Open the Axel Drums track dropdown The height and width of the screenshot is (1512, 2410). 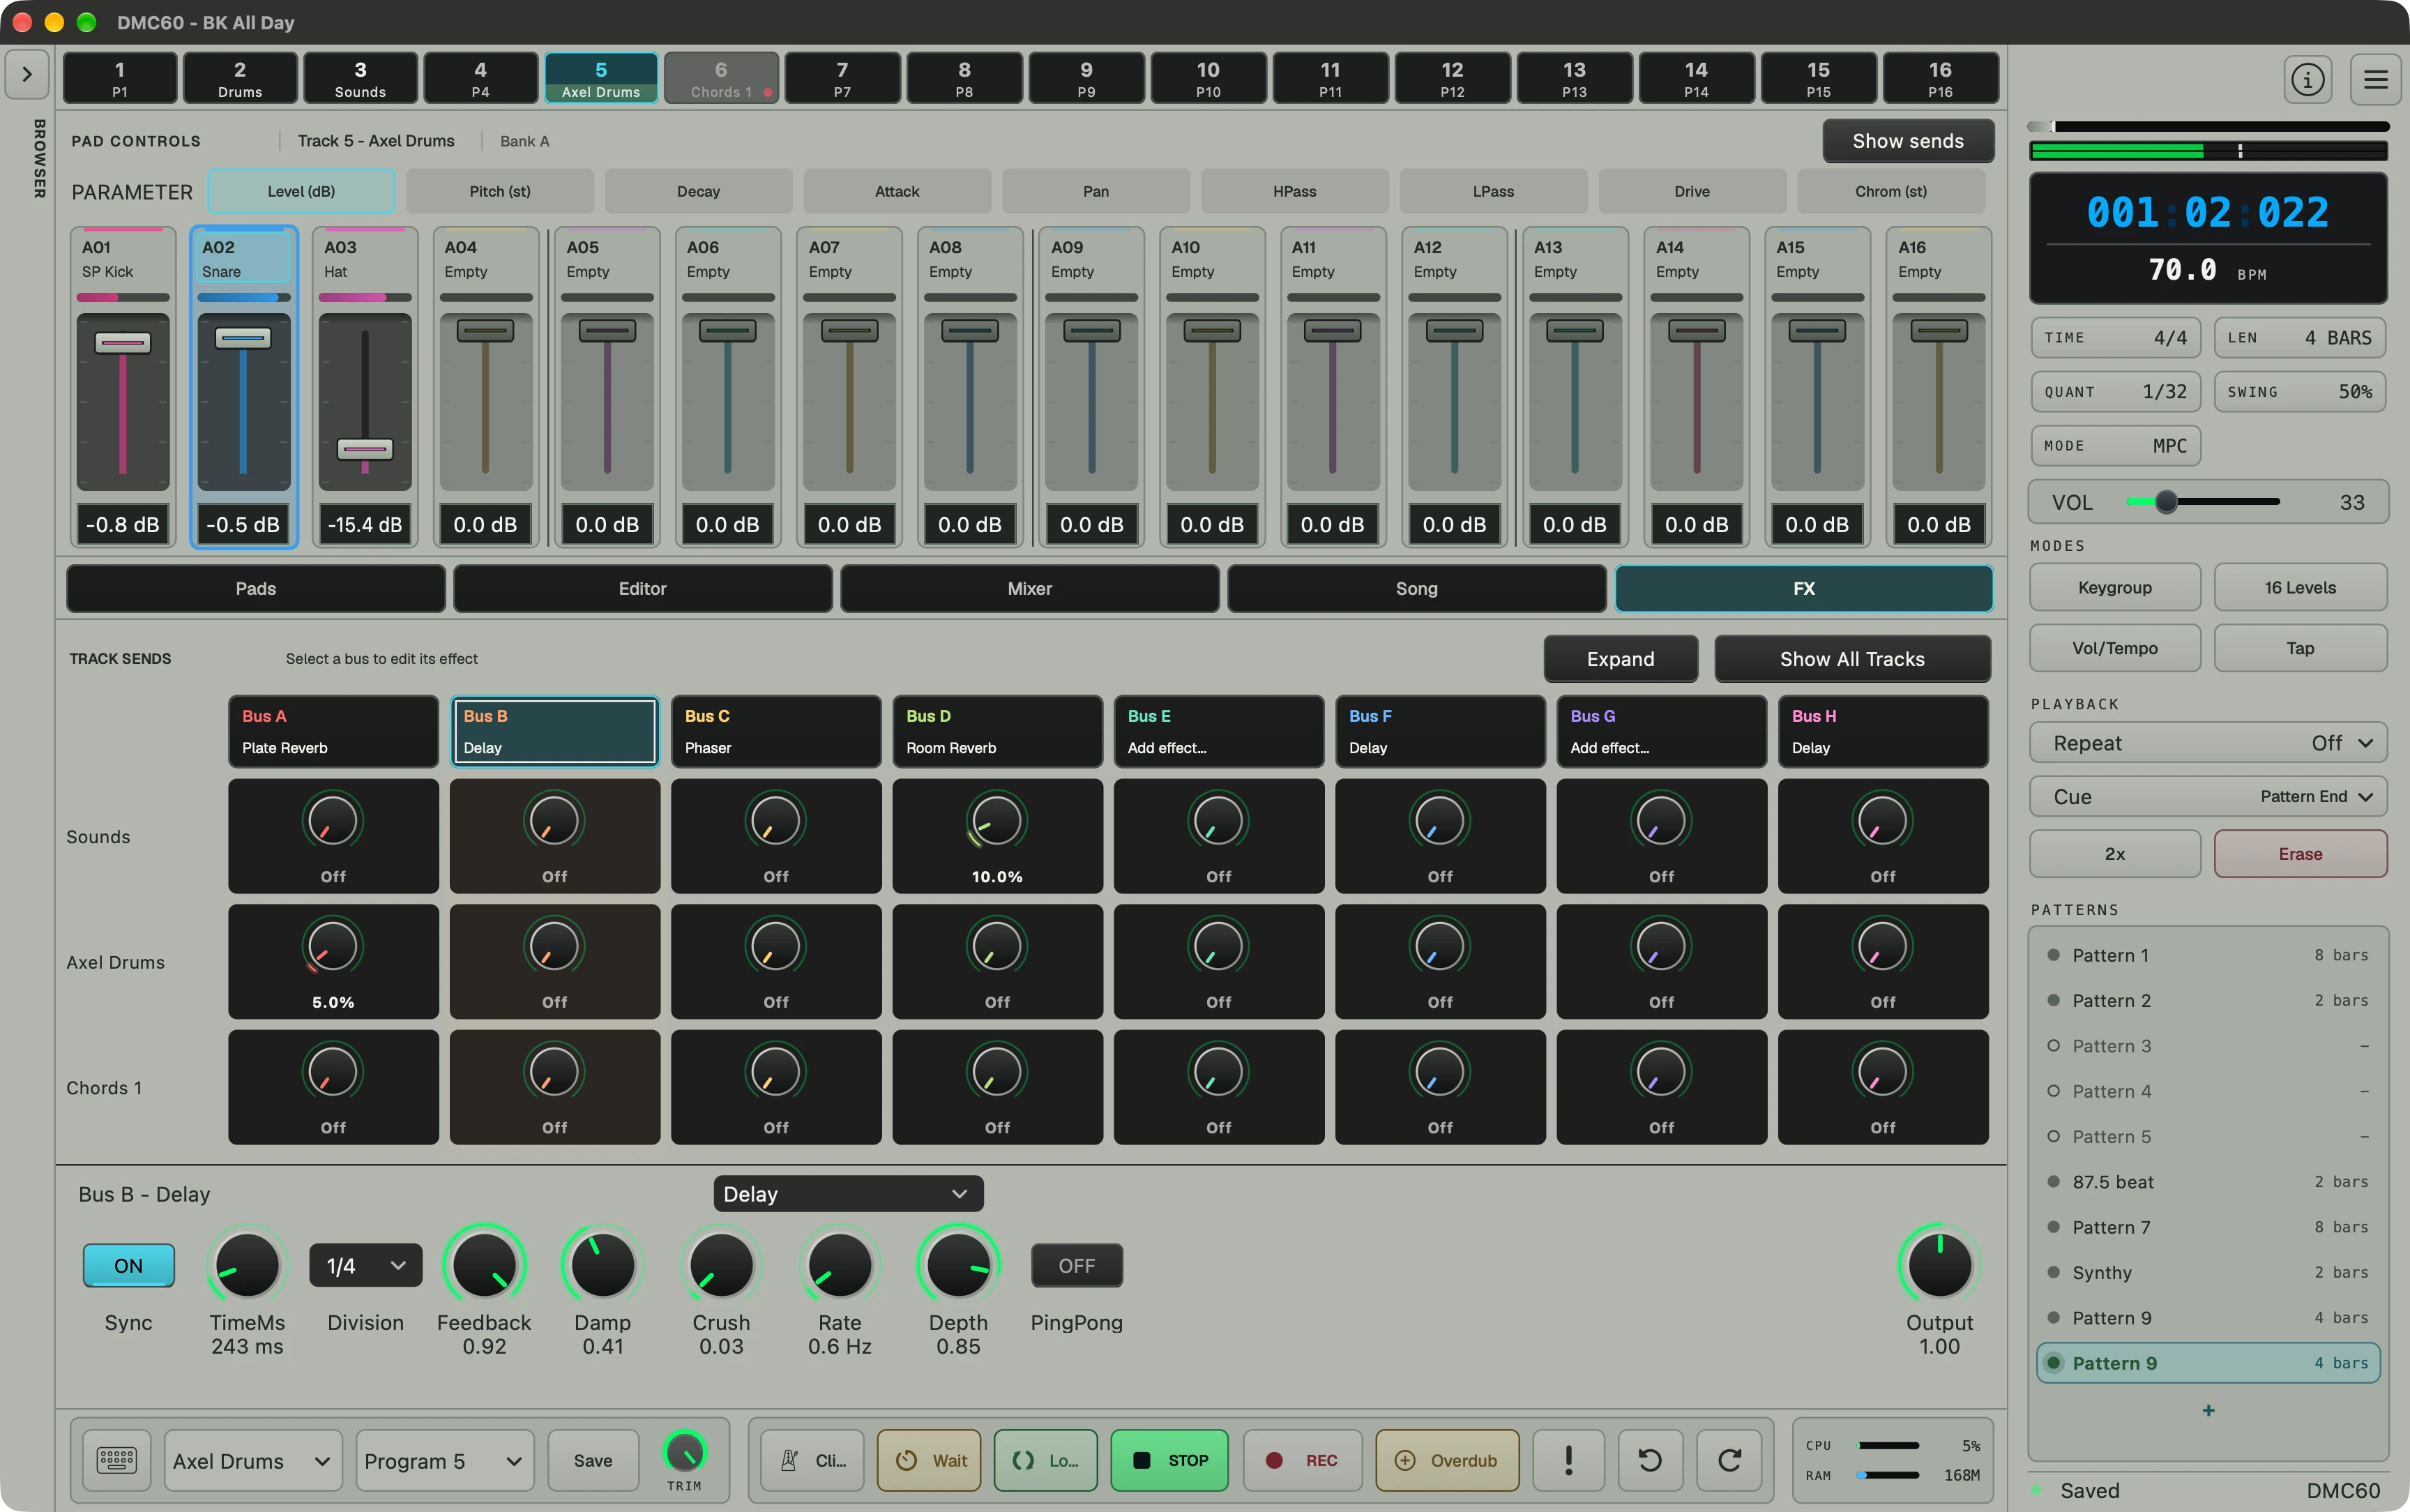[253, 1460]
